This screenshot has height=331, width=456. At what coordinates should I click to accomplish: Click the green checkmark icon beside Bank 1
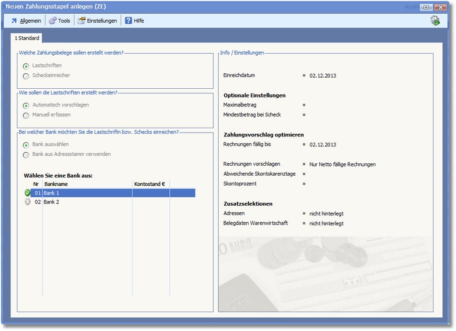[27, 193]
